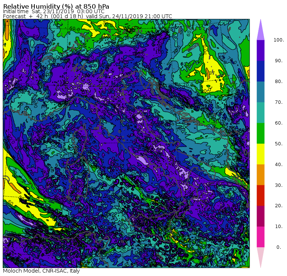Click the '20.' colorbar label
The image size is (287, 276).
click(x=279, y=206)
